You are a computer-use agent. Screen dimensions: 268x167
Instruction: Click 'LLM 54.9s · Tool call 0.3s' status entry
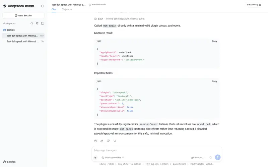click(x=130, y=164)
